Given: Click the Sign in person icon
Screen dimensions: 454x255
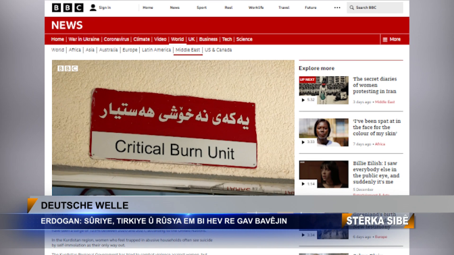Looking at the screenshot, I should point(93,7).
